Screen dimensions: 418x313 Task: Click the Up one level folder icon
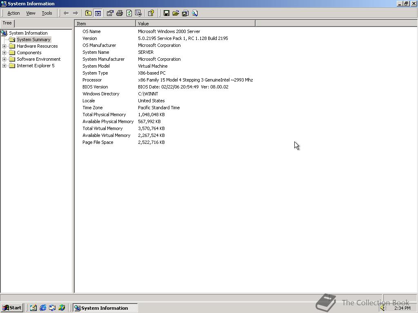(x=88, y=13)
